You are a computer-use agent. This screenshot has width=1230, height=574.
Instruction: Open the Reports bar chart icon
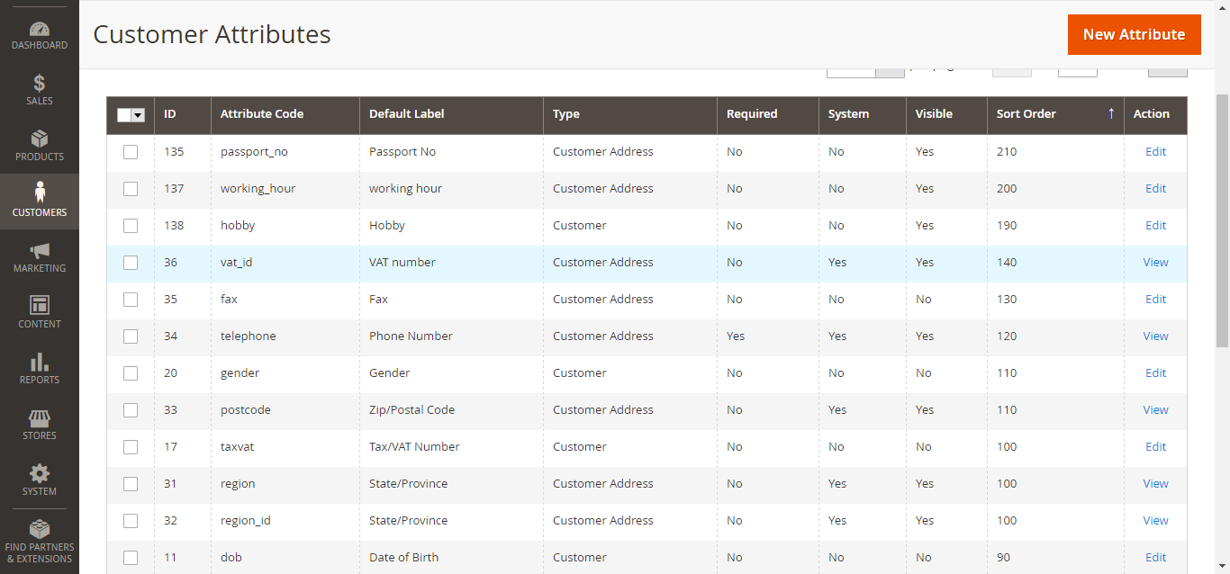[x=40, y=363]
